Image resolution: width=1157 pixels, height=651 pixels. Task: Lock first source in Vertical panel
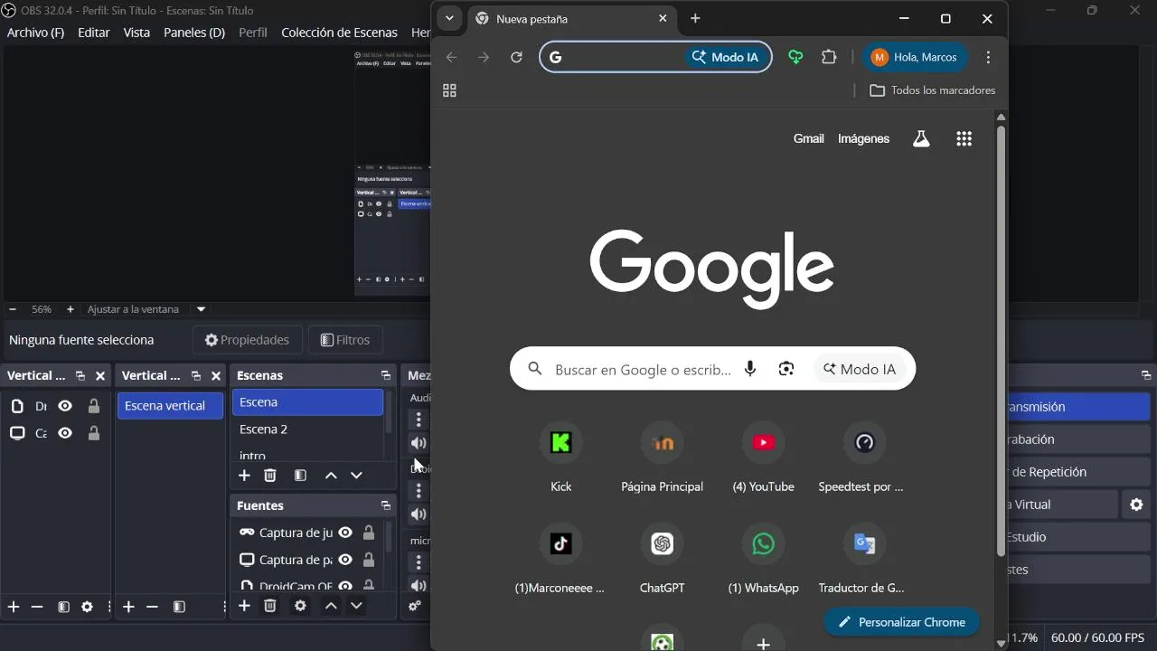[x=94, y=406]
